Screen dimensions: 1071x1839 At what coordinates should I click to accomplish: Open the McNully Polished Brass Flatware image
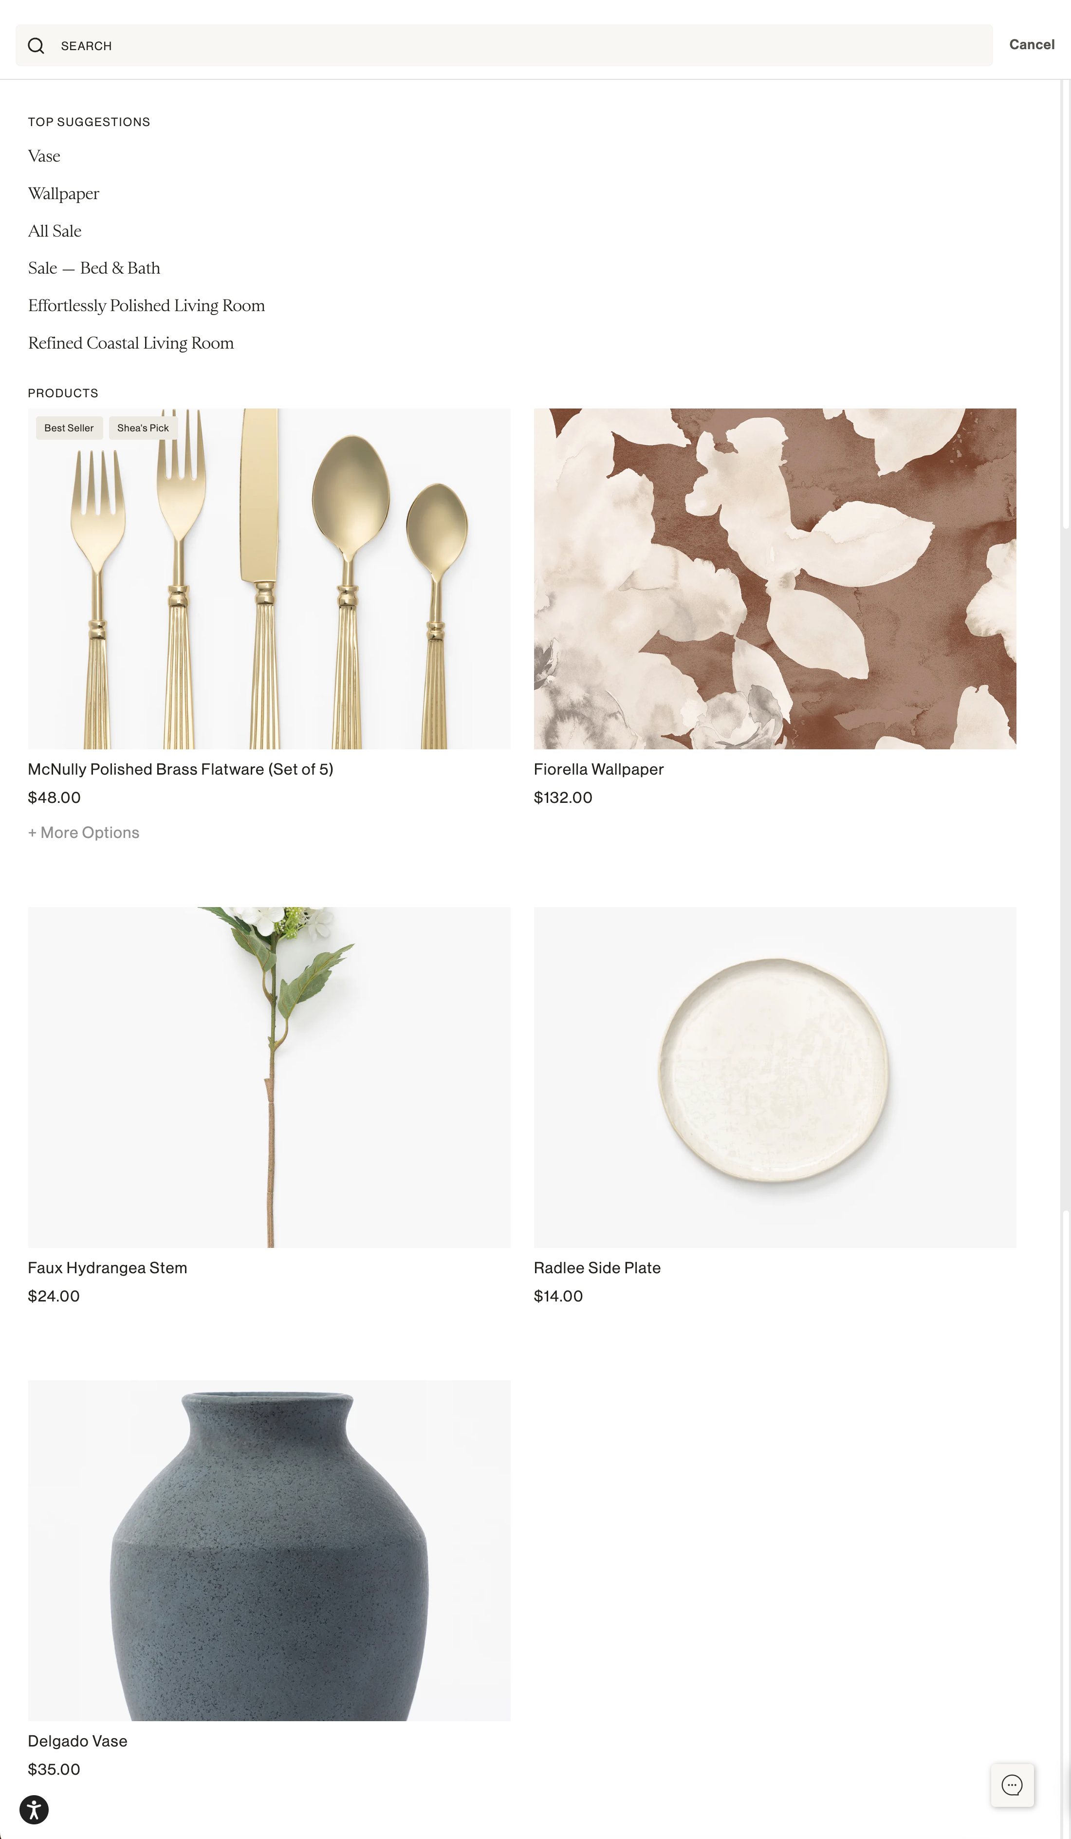click(x=269, y=579)
